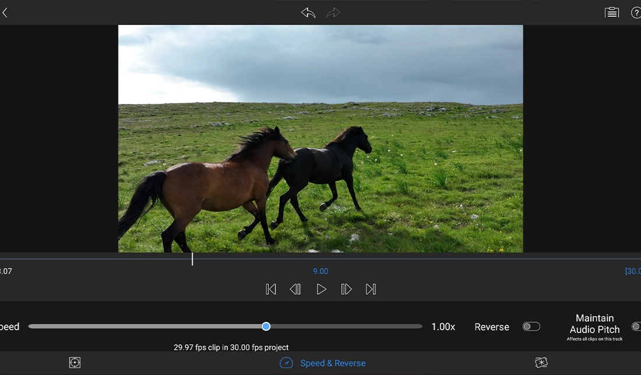Open the help question mark icon
Viewport: 641px width, 375px height.
(636, 13)
